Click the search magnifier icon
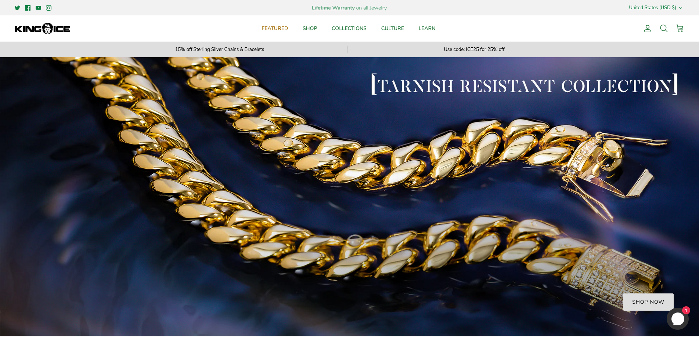Screen dimensions: 699x340 click(663, 29)
